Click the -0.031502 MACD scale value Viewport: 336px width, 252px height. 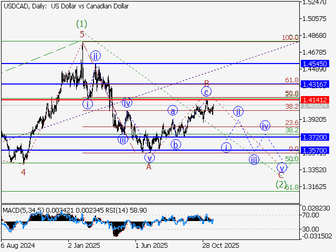(x=317, y=236)
